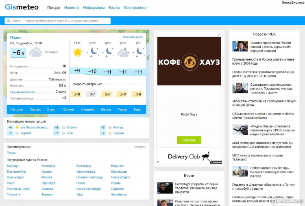Open the Оханск station link

click(72, 128)
